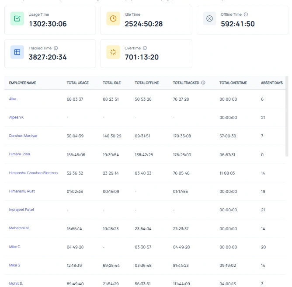This screenshot has height=287, width=292.
Task: Click Himani Lotia's overtime 06:57:31
Action: pos(227,155)
